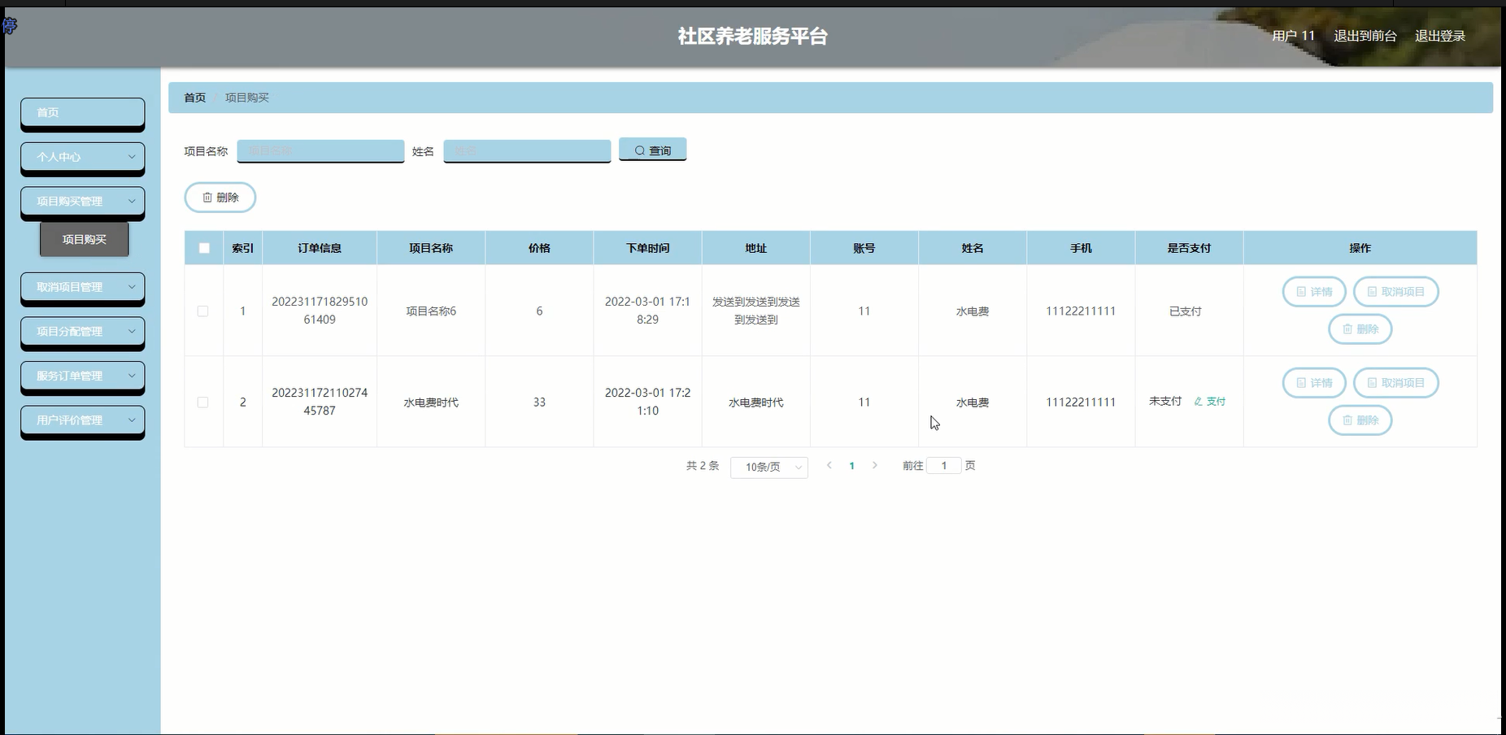
Task: Open 详情 for the 水电费时代 order
Action: [x=1314, y=383]
